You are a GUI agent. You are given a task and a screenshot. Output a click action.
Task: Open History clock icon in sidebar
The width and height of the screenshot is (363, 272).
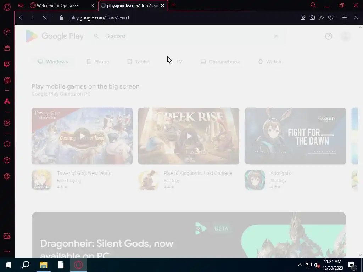(x=7, y=144)
